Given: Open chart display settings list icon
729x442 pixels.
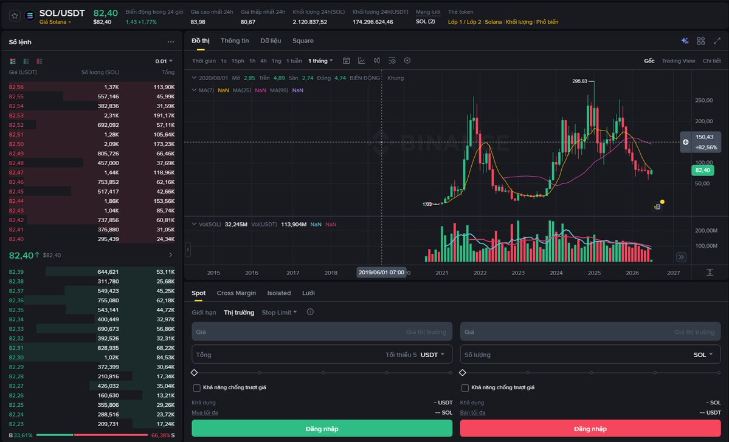Looking at the screenshot, I should [x=392, y=61].
